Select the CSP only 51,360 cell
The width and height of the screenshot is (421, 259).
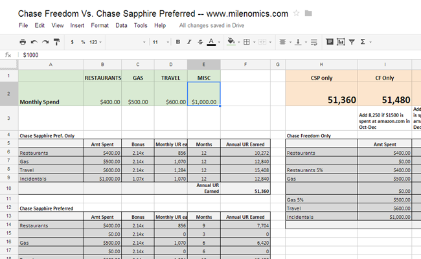pyautogui.click(x=321, y=94)
